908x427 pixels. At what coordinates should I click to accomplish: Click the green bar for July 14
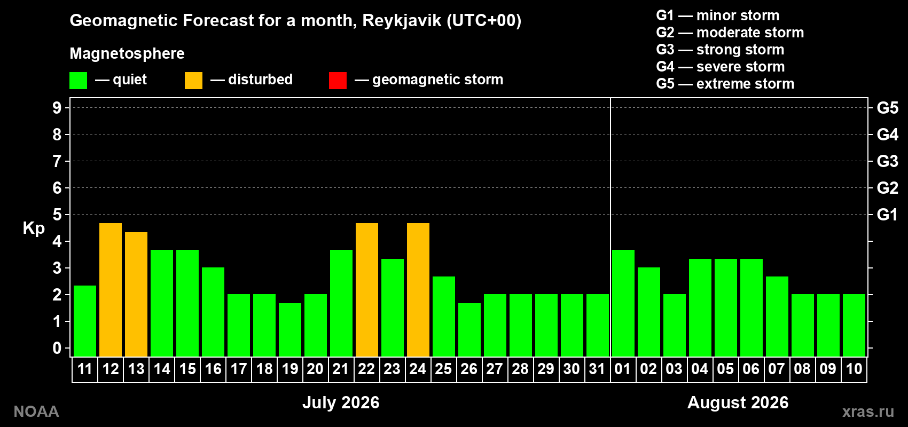(162, 303)
